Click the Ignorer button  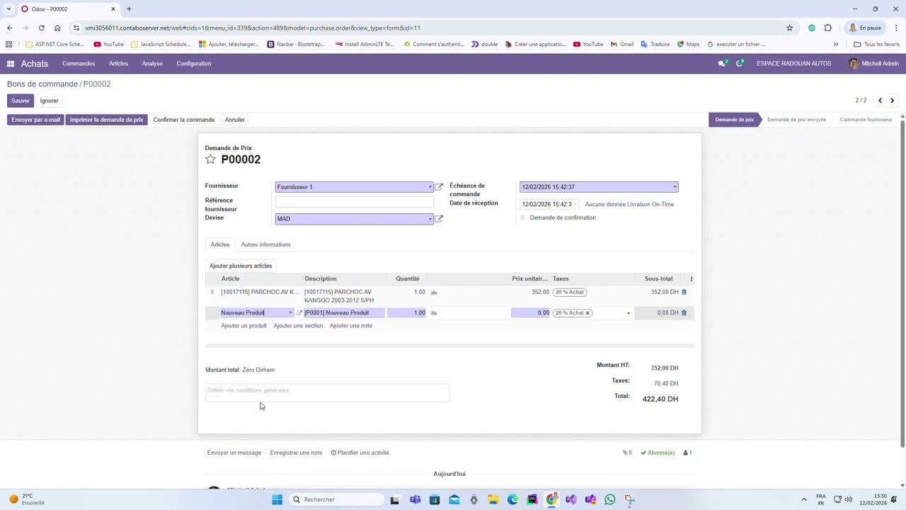[x=49, y=101]
